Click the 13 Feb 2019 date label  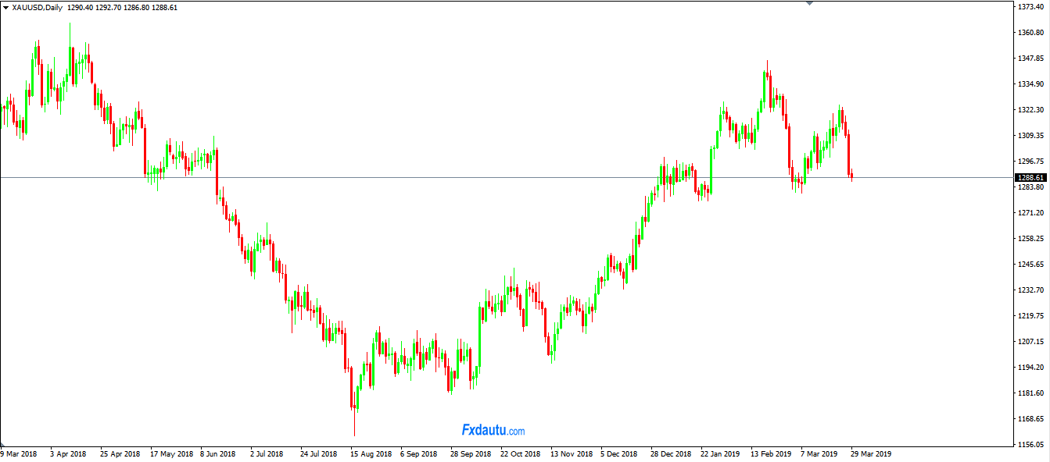point(771,453)
